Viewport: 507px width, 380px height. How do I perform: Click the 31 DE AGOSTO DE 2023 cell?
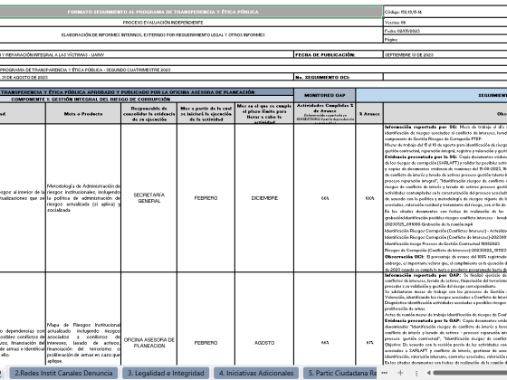[147, 77]
